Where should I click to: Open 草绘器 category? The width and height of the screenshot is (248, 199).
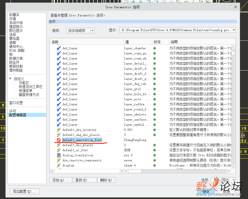click(14, 38)
